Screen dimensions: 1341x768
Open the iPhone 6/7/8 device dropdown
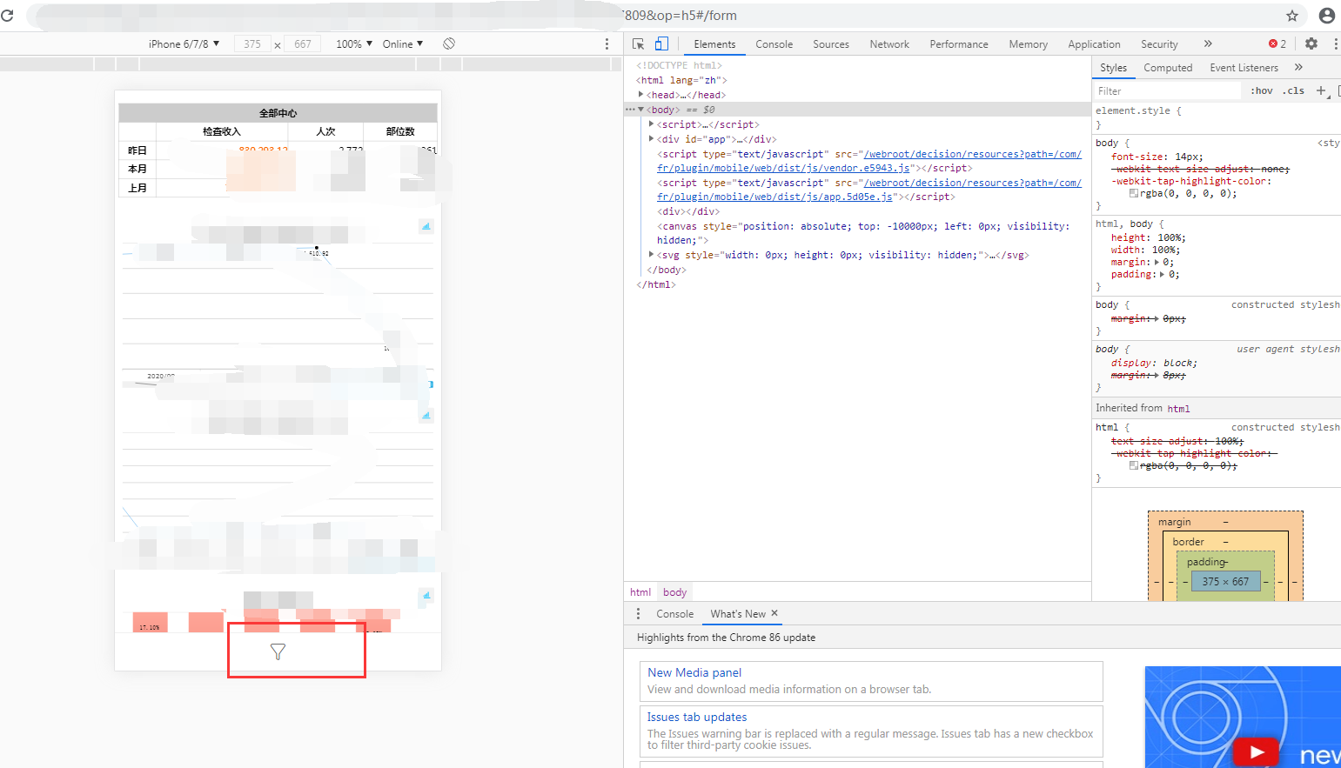click(x=184, y=43)
